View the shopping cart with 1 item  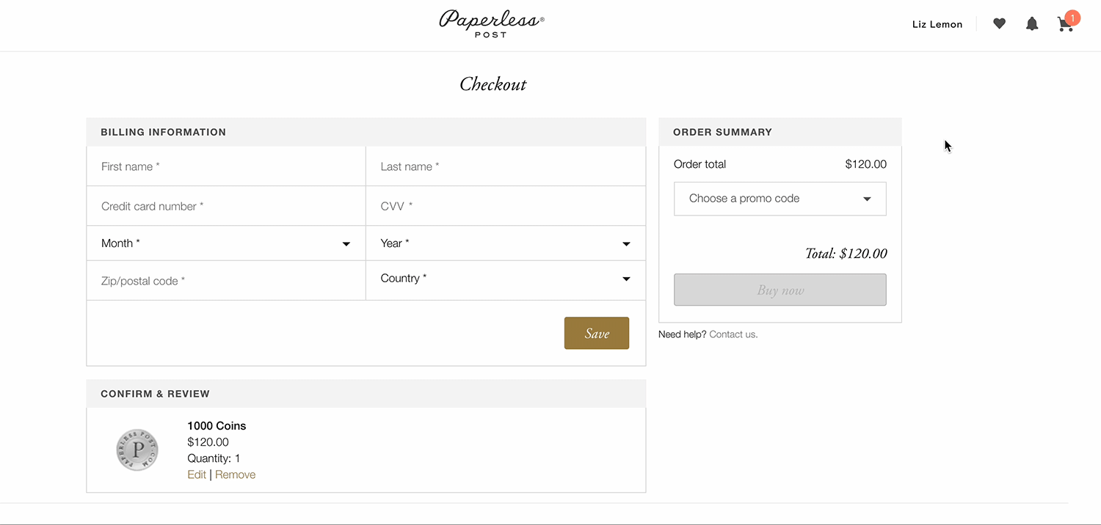[1065, 24]
